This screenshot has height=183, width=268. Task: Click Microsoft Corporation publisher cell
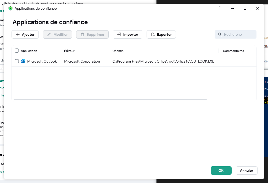coord(82,61)
